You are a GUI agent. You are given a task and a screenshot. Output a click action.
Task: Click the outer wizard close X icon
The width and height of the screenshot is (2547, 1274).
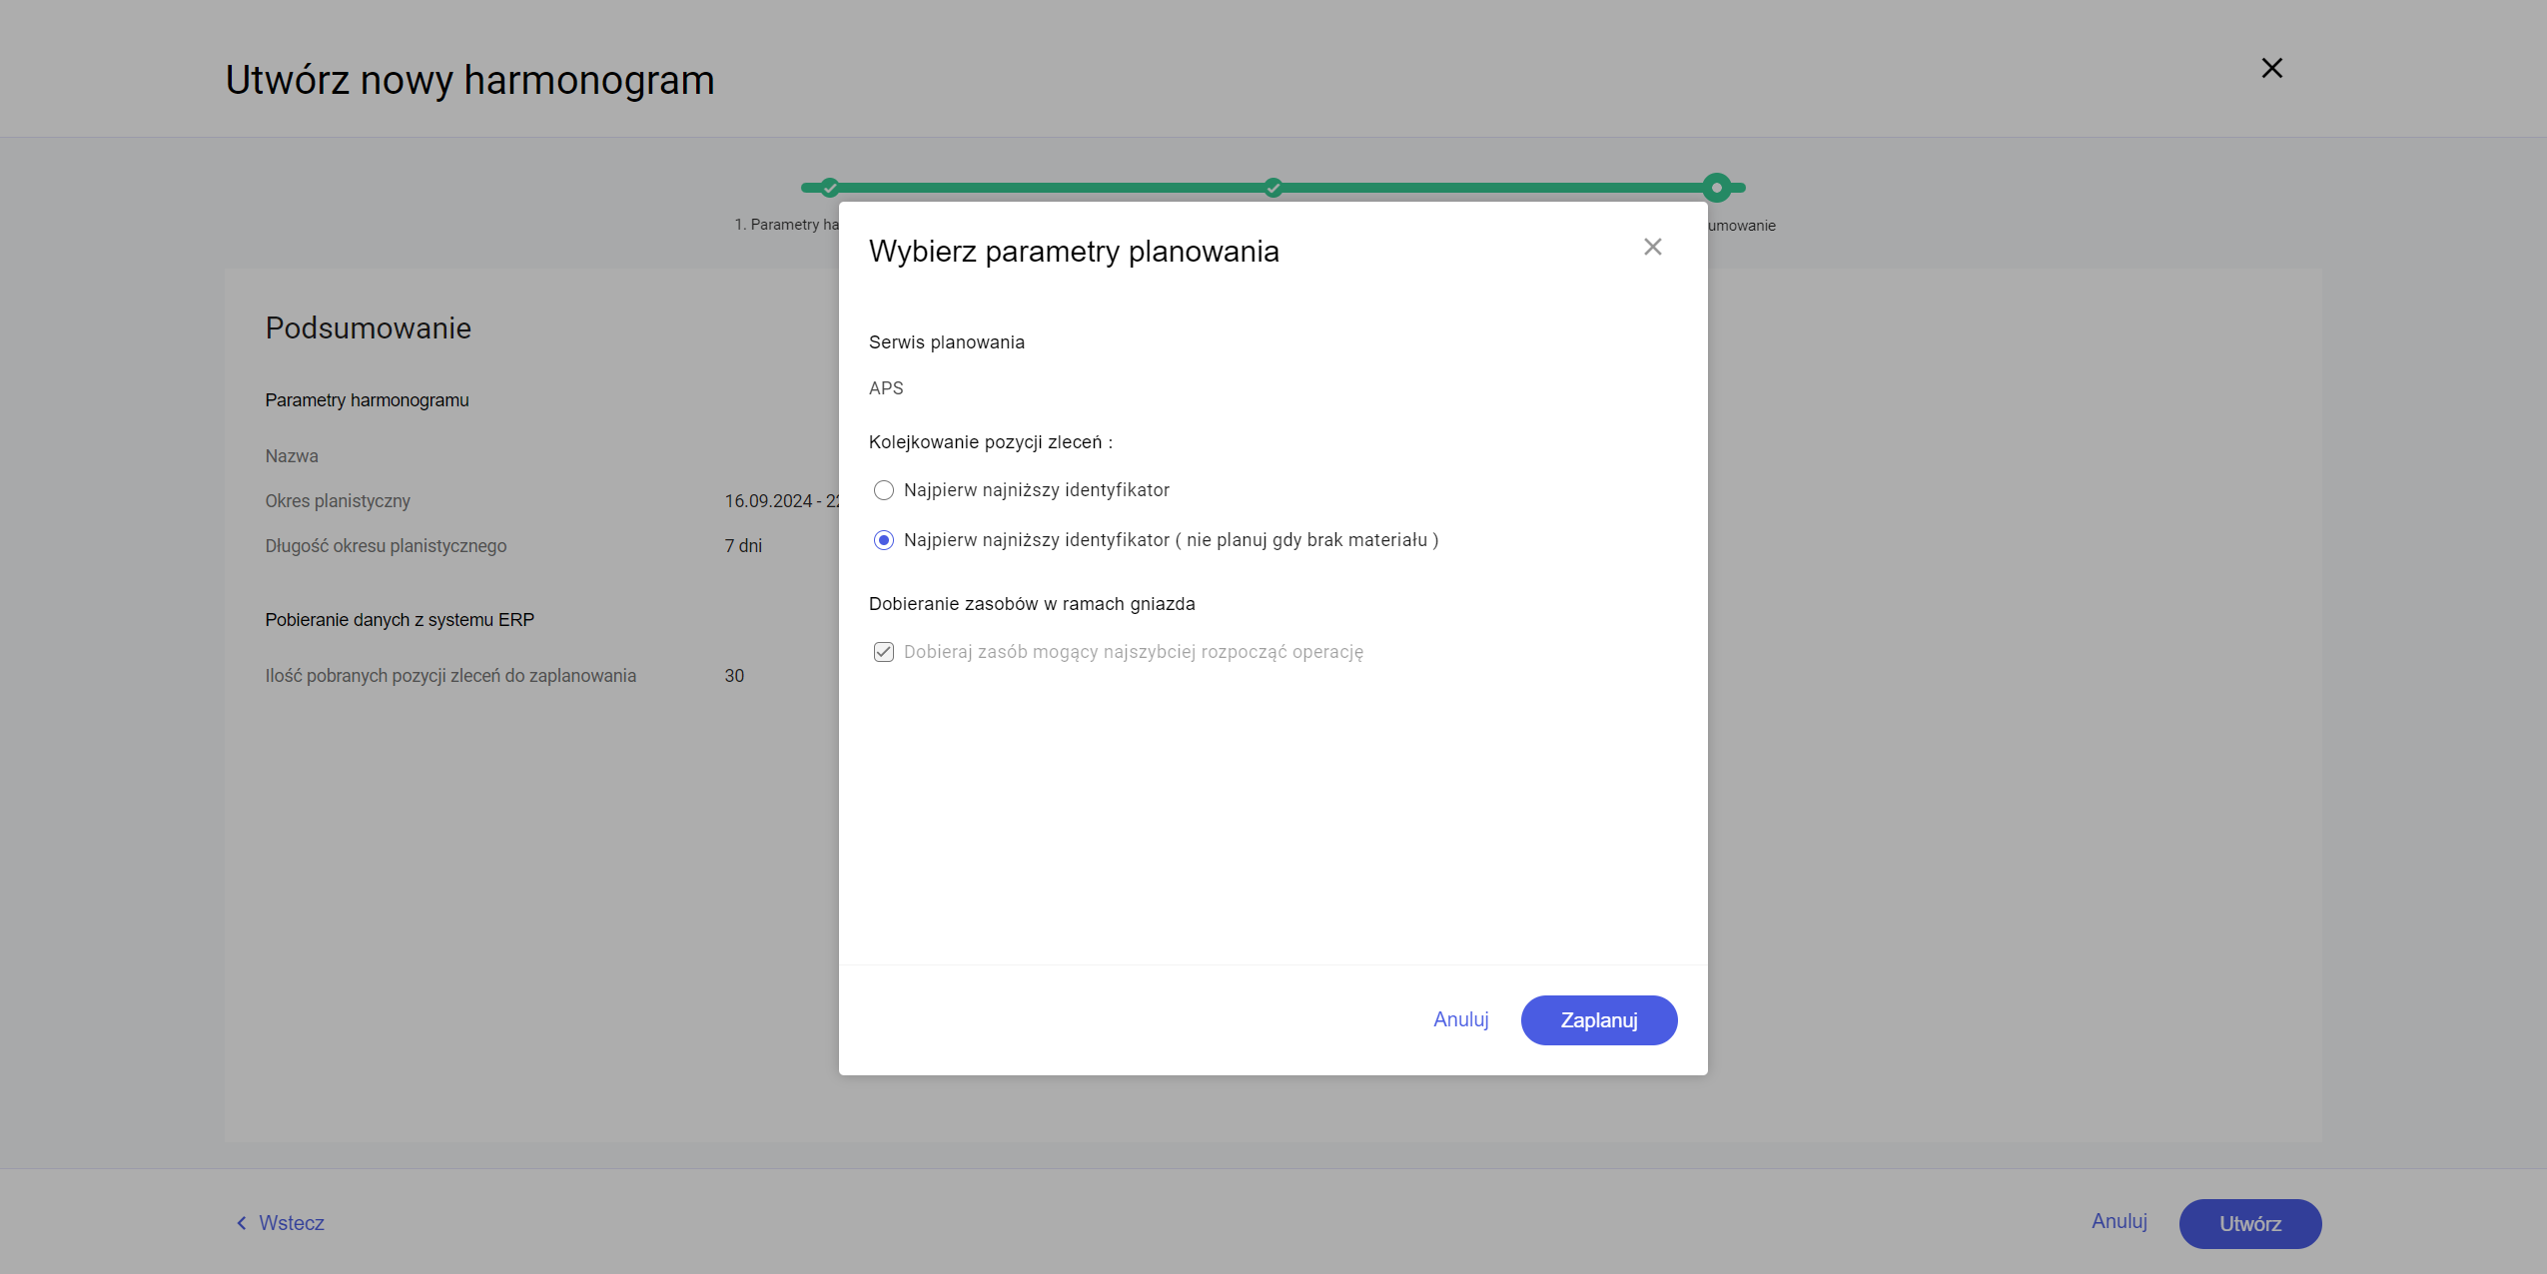click(x=2272, y=67)
